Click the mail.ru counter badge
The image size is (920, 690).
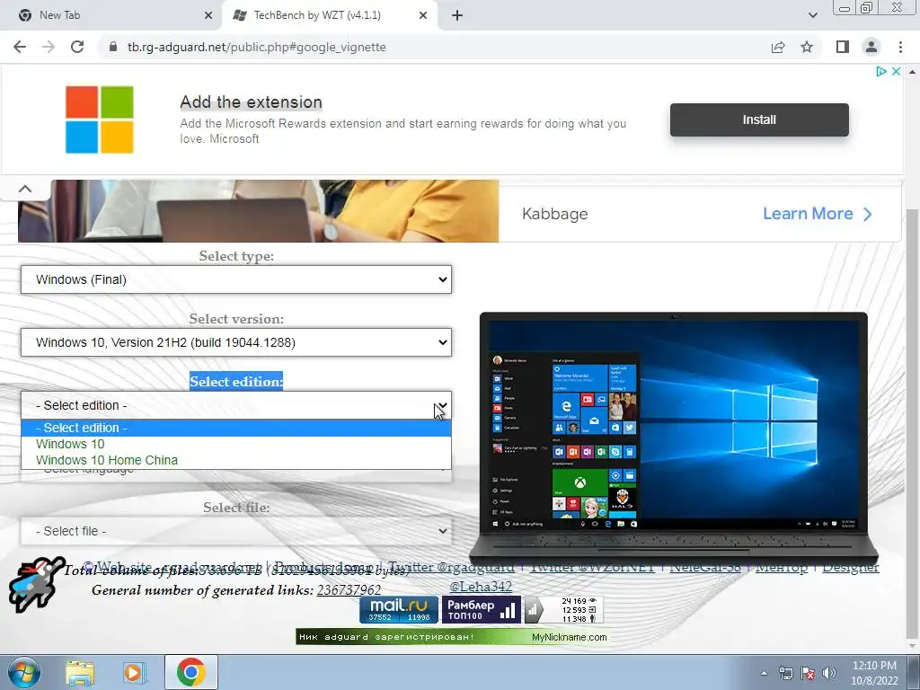tap(399, 610)
